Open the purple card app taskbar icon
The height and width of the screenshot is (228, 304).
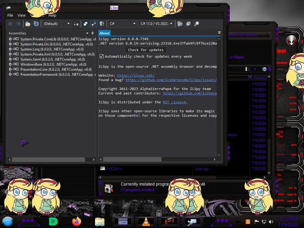pyautogui.click(x=123, y=221)
